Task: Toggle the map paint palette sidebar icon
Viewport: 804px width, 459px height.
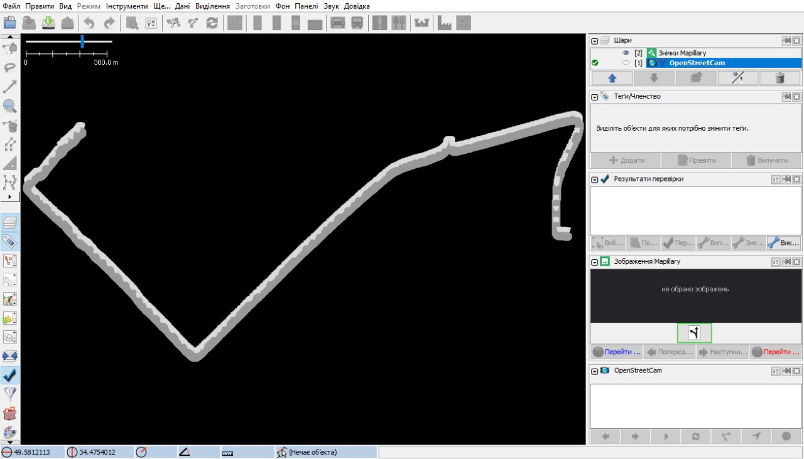Action: coord(10,433)
